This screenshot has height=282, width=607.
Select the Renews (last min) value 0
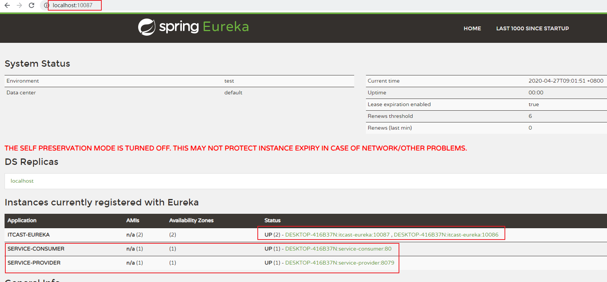[x=530, y=128]
